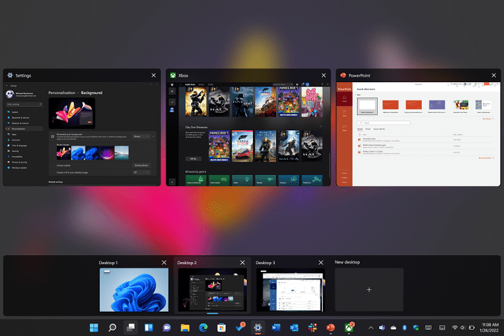The image size is (504, 336).
Task: Select the 'Desktop 1' name label
Action: click(108, 263)
